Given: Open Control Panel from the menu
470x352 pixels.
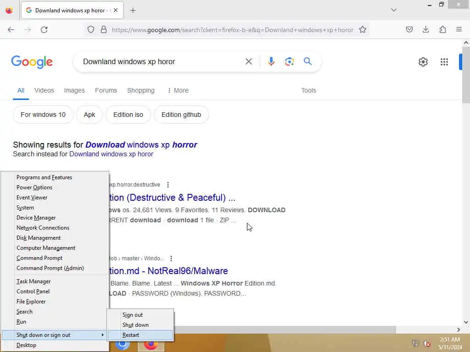Looking at the screenshot, I should 55,291.
